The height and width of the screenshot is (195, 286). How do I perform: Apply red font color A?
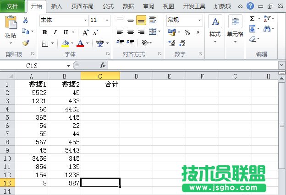(x=80, y=43)
